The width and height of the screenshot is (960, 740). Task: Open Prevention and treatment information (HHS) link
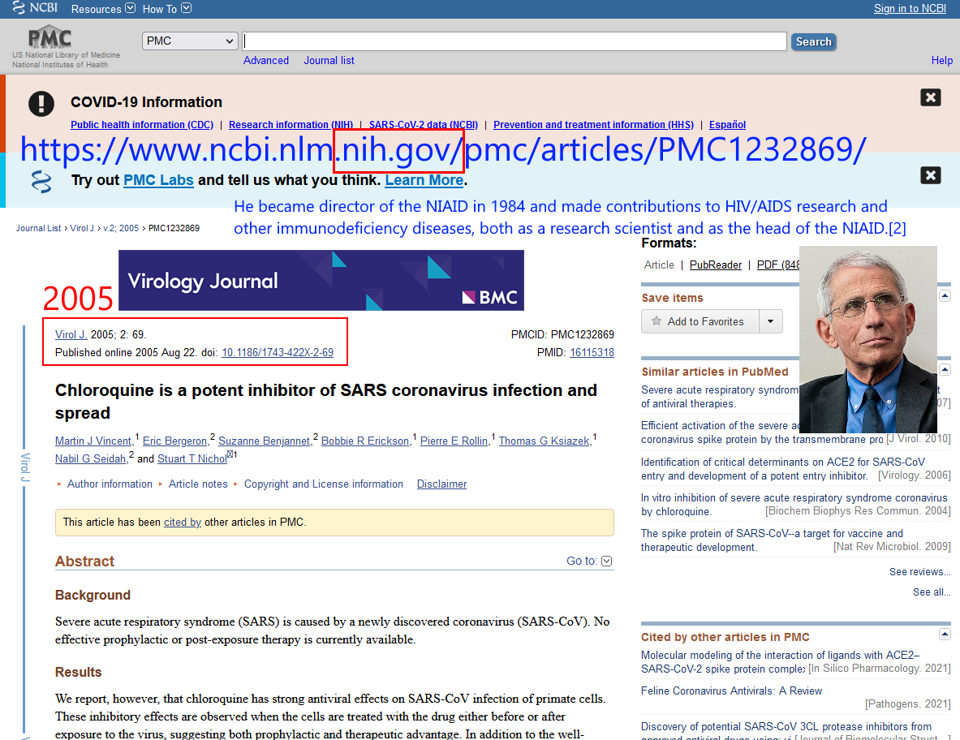(593, 124)
